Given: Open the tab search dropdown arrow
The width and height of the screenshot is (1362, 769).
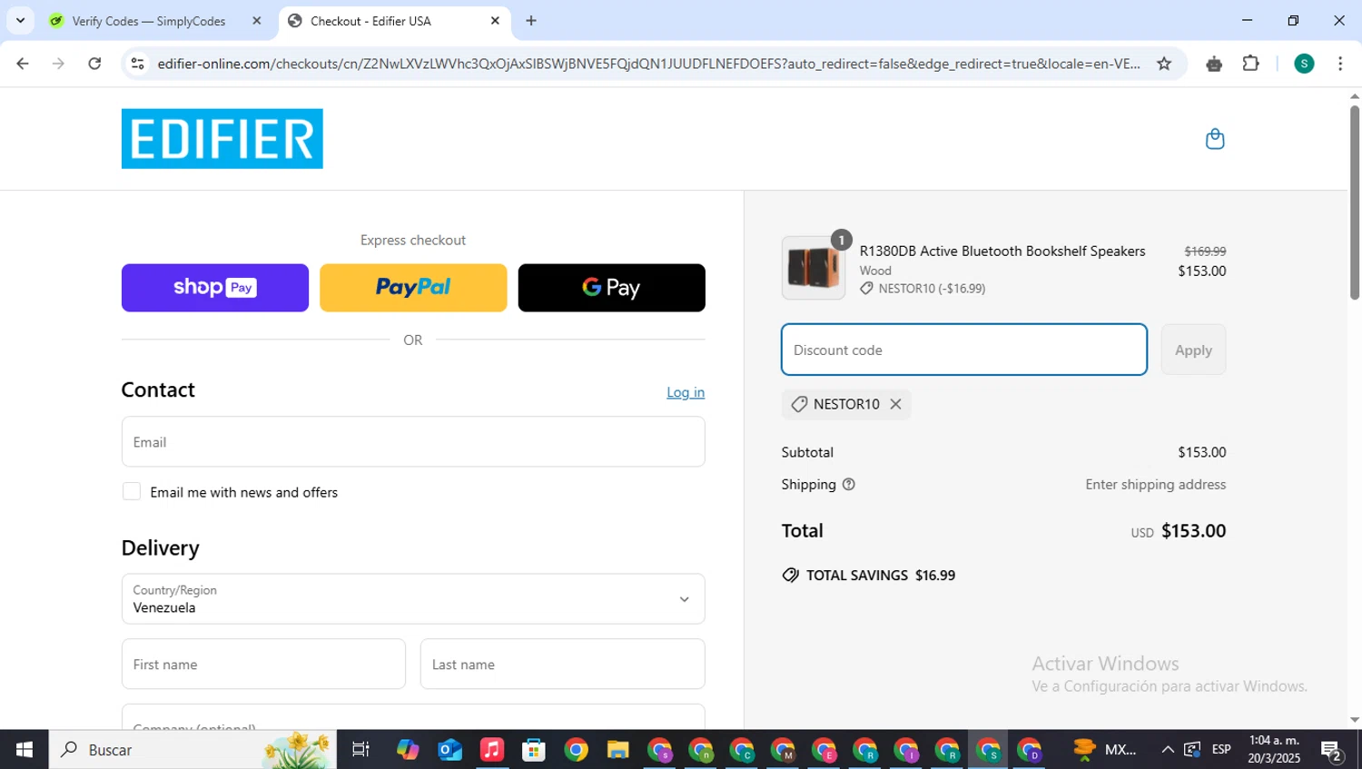Looking at the screenshot, I should (20, 21).
